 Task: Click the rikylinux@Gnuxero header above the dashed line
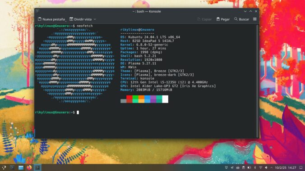pos(137,30)
